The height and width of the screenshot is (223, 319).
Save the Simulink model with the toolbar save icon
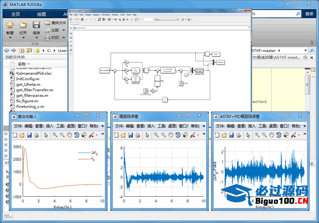82,19
